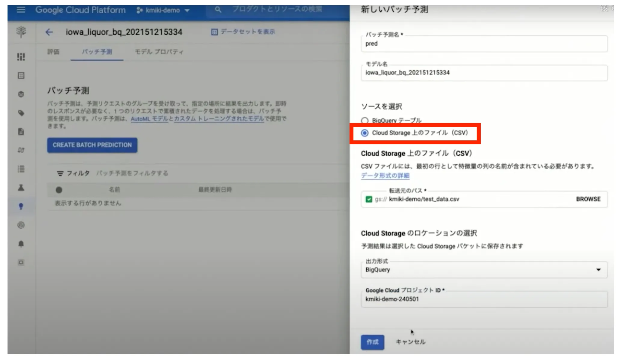Click BROWSE for the source path
Viewport: 619px width, 359px height.
point(588,199)
